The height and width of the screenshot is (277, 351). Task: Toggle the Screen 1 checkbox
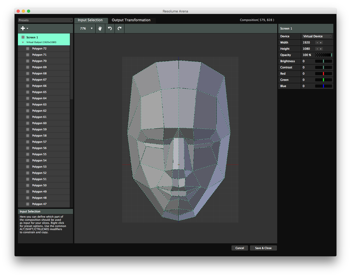23,37
